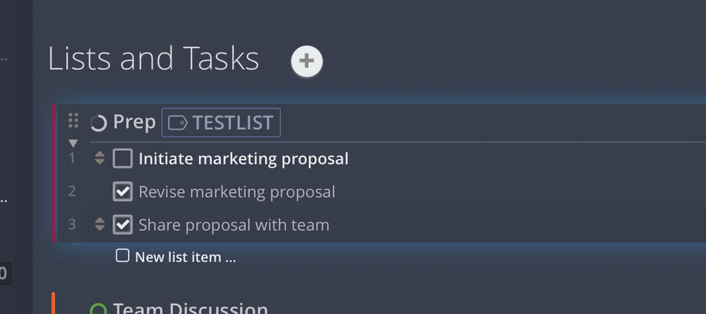Click the New list item input field
Screen dimensions: 706x314
[185, 257]
